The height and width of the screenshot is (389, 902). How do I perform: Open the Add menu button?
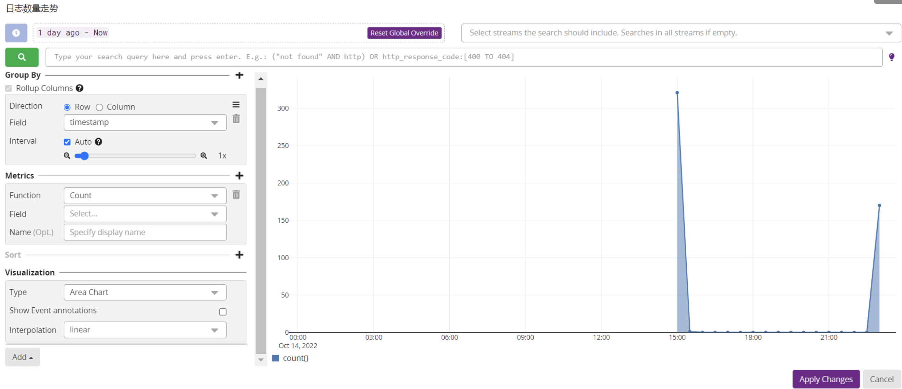click(22, 357)
